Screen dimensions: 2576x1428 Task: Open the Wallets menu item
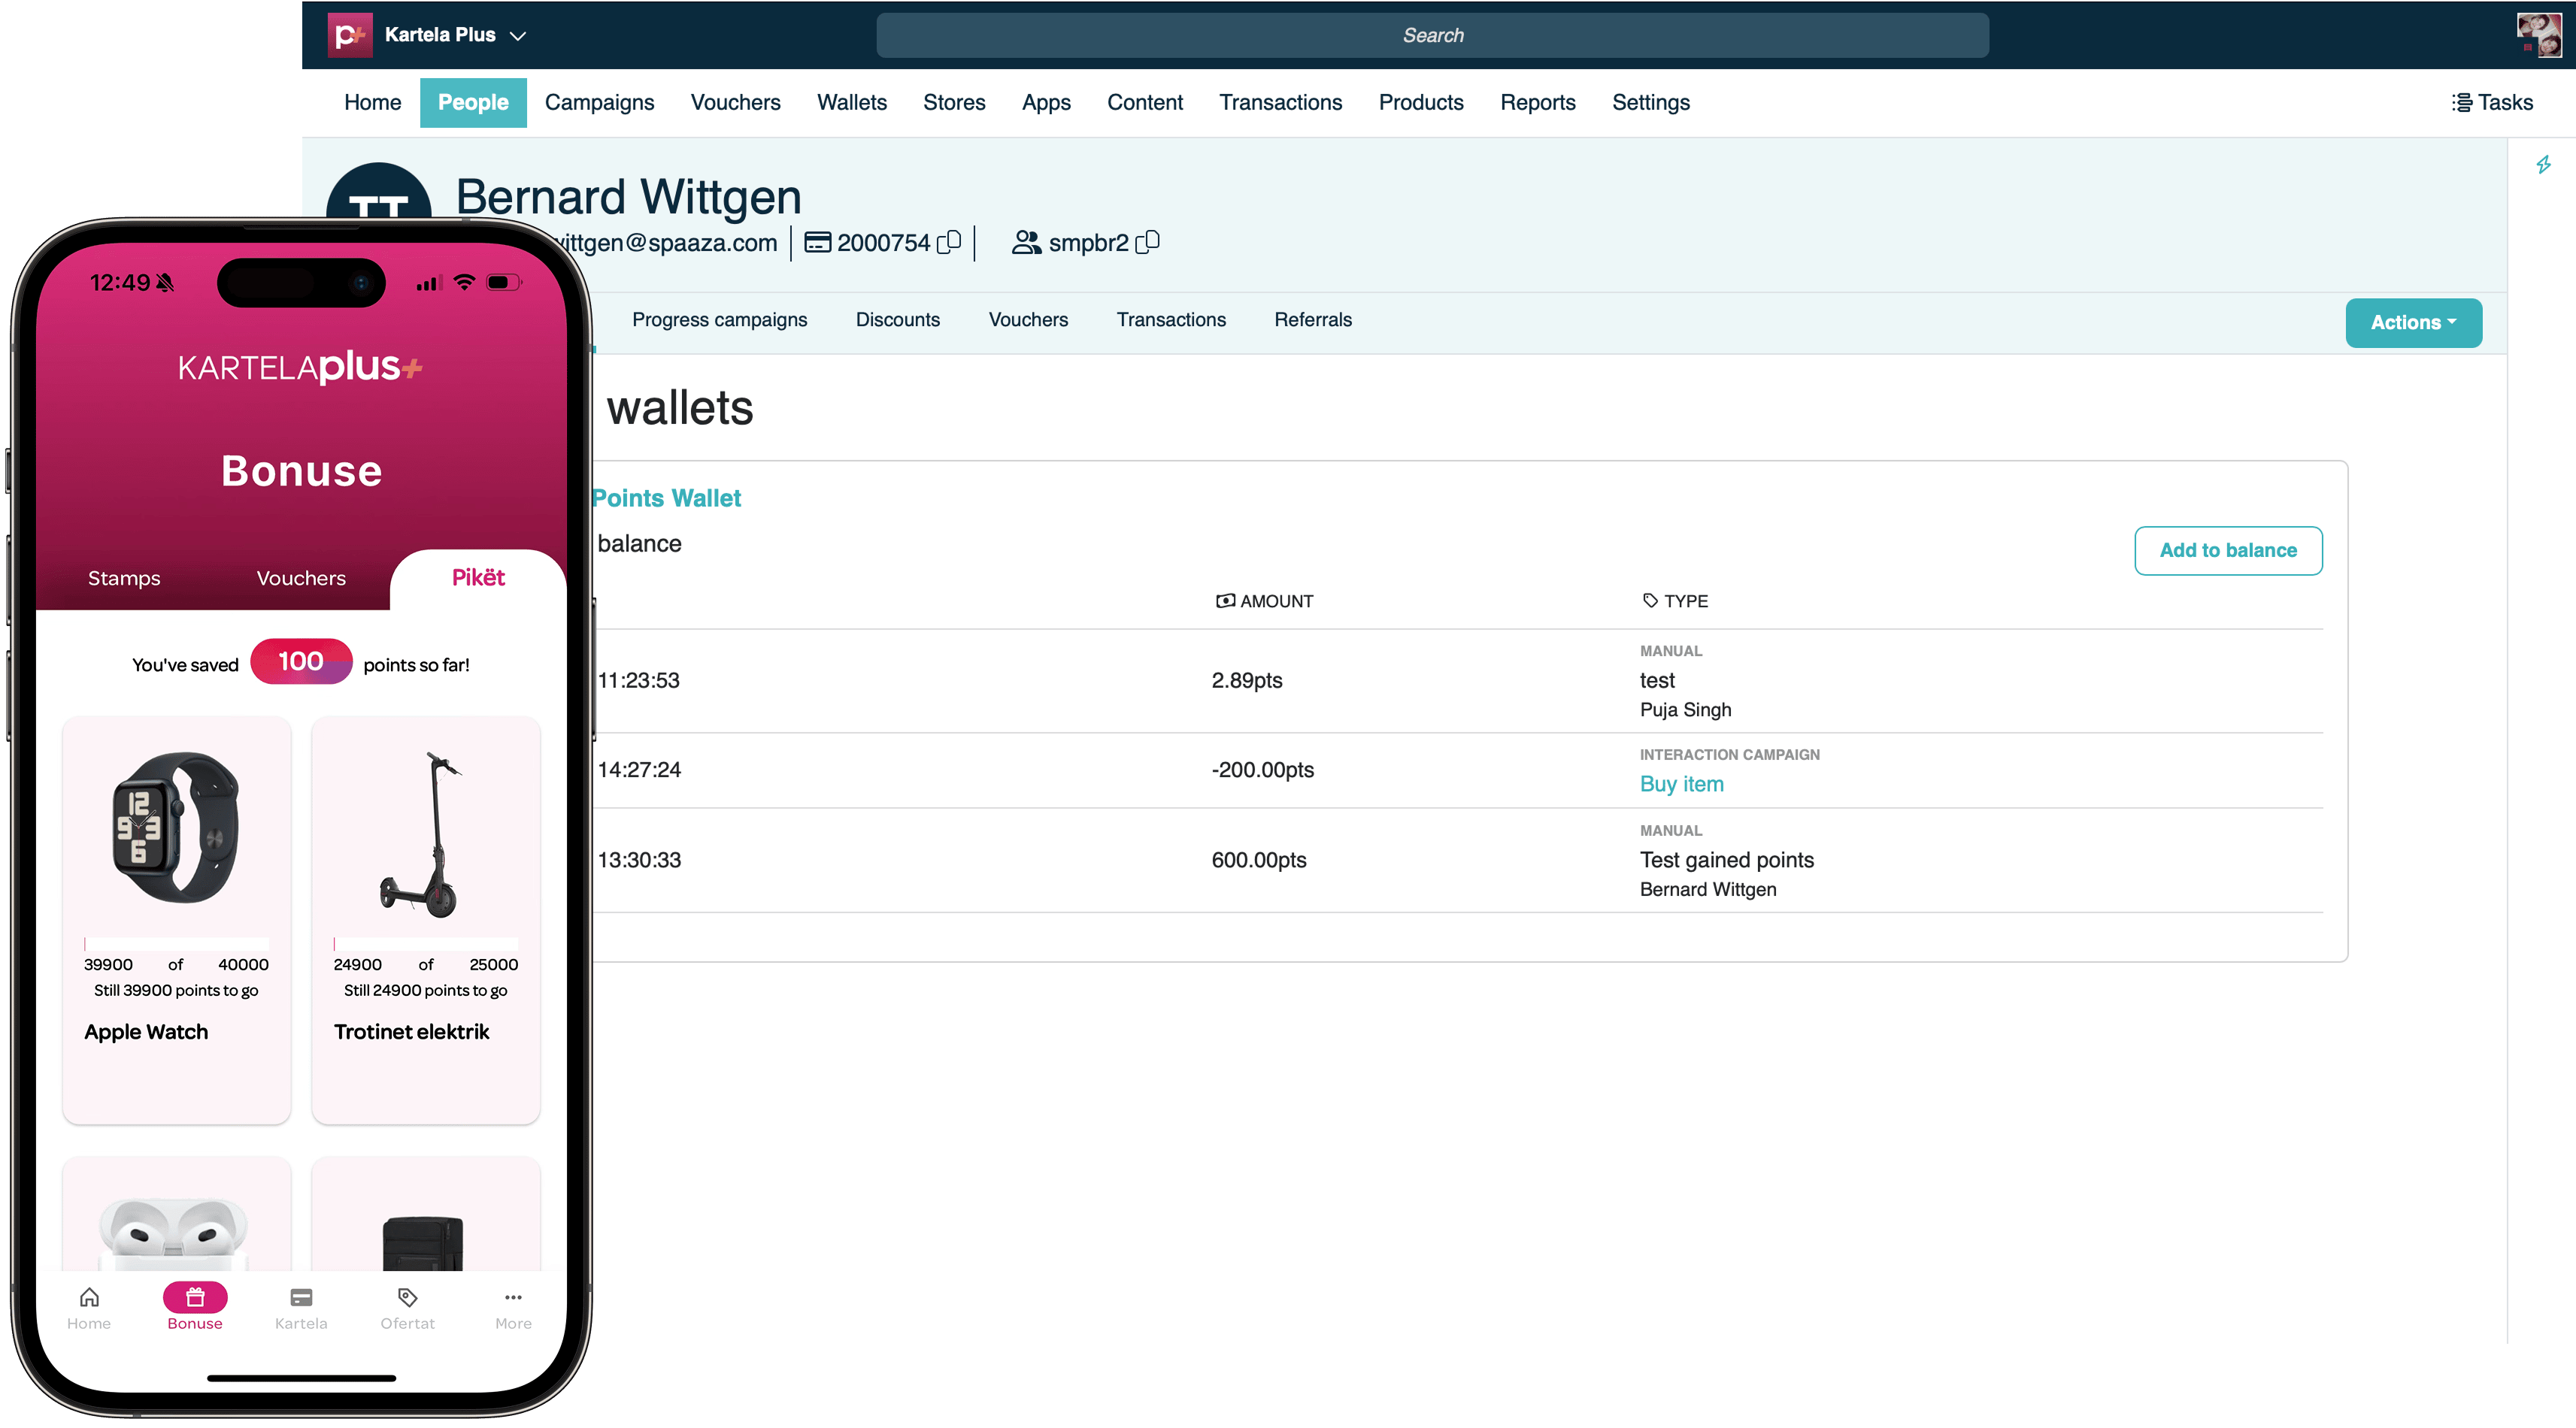851,102
